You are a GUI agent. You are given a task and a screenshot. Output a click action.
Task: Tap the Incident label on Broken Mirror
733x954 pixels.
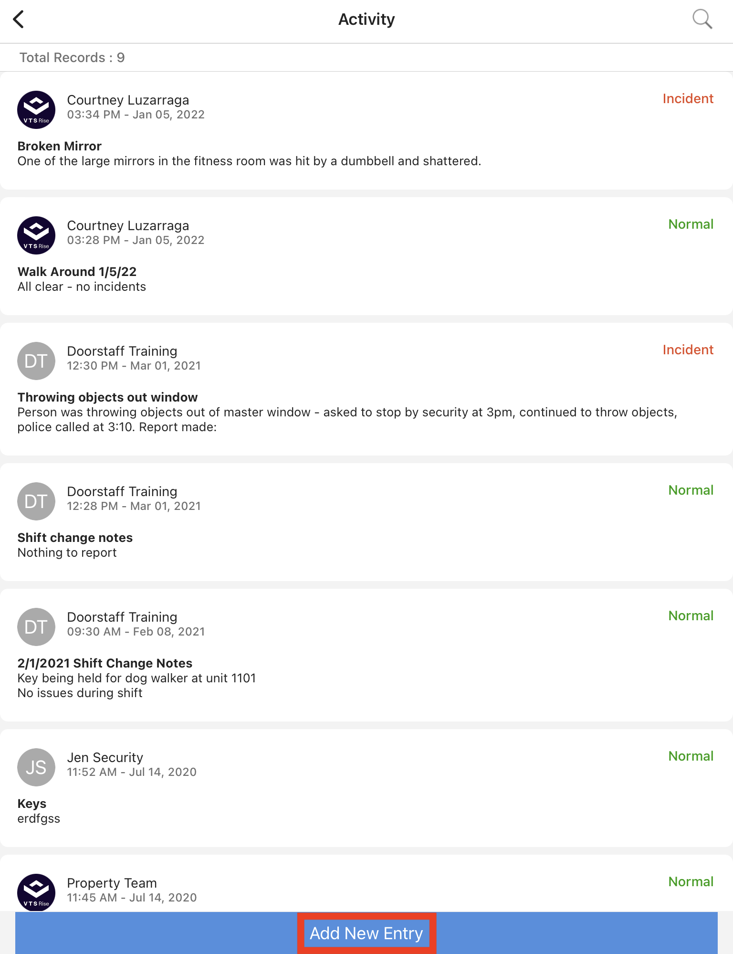coord(688,99)
